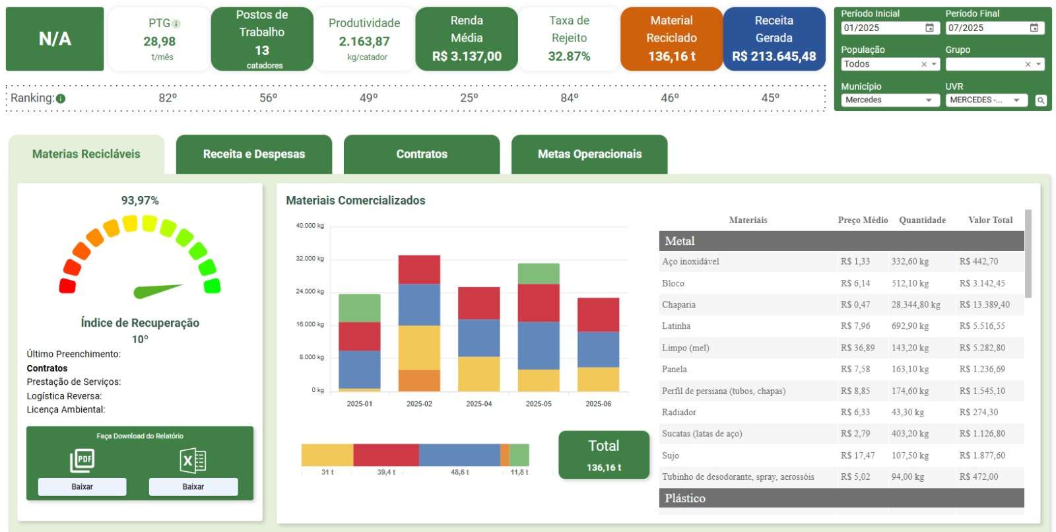
Task: Click the search magnifier icon beside UVR
Action: [x=1040, y=100]
